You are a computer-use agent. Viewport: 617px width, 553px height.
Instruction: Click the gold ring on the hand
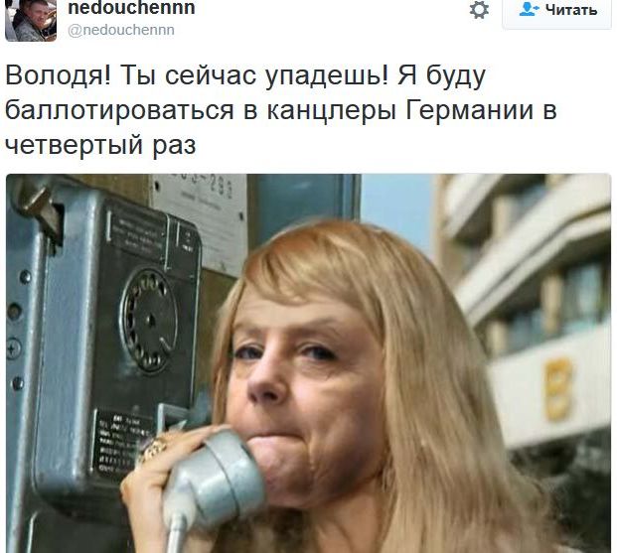tap(155, 448)
